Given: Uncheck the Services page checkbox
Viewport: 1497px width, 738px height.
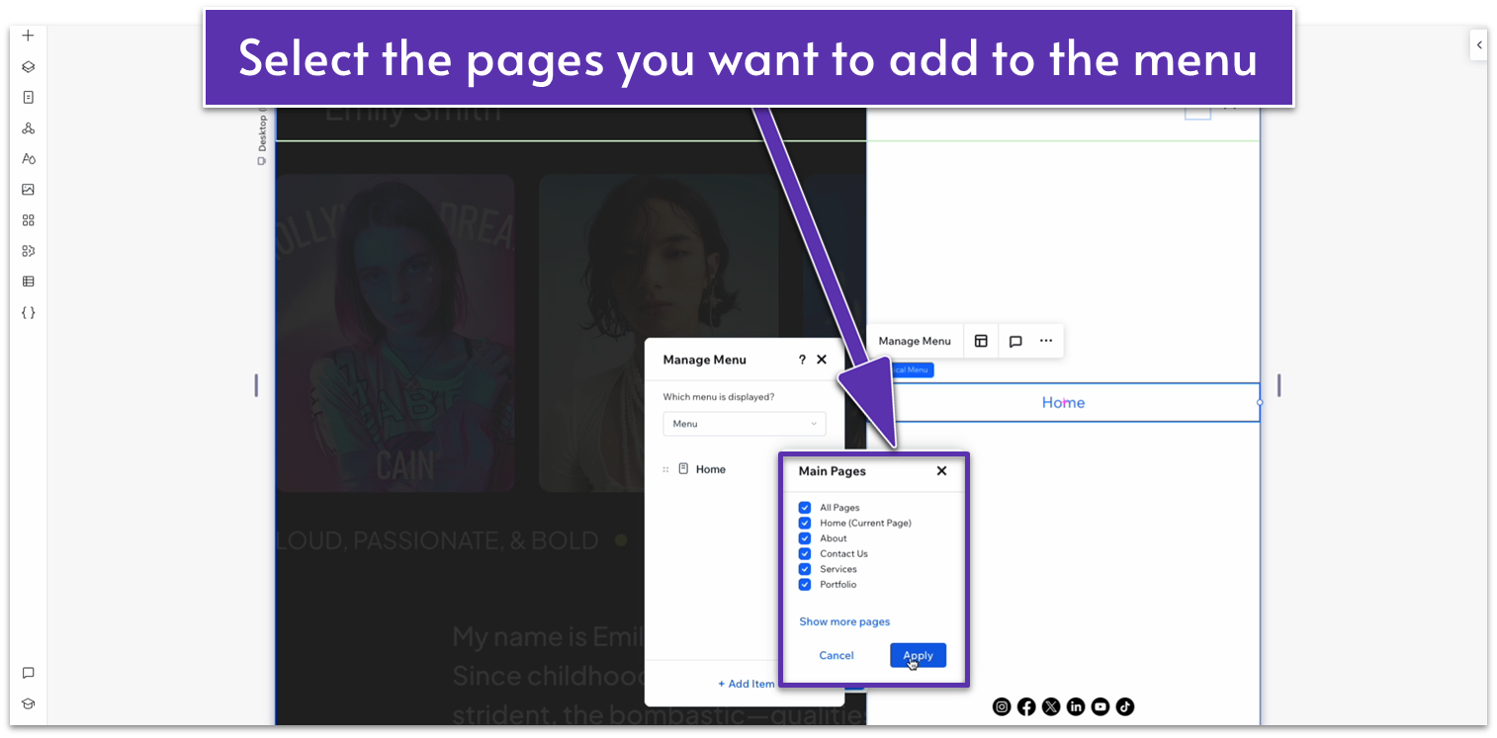Looking at the screenshot, I should (805, 569).
